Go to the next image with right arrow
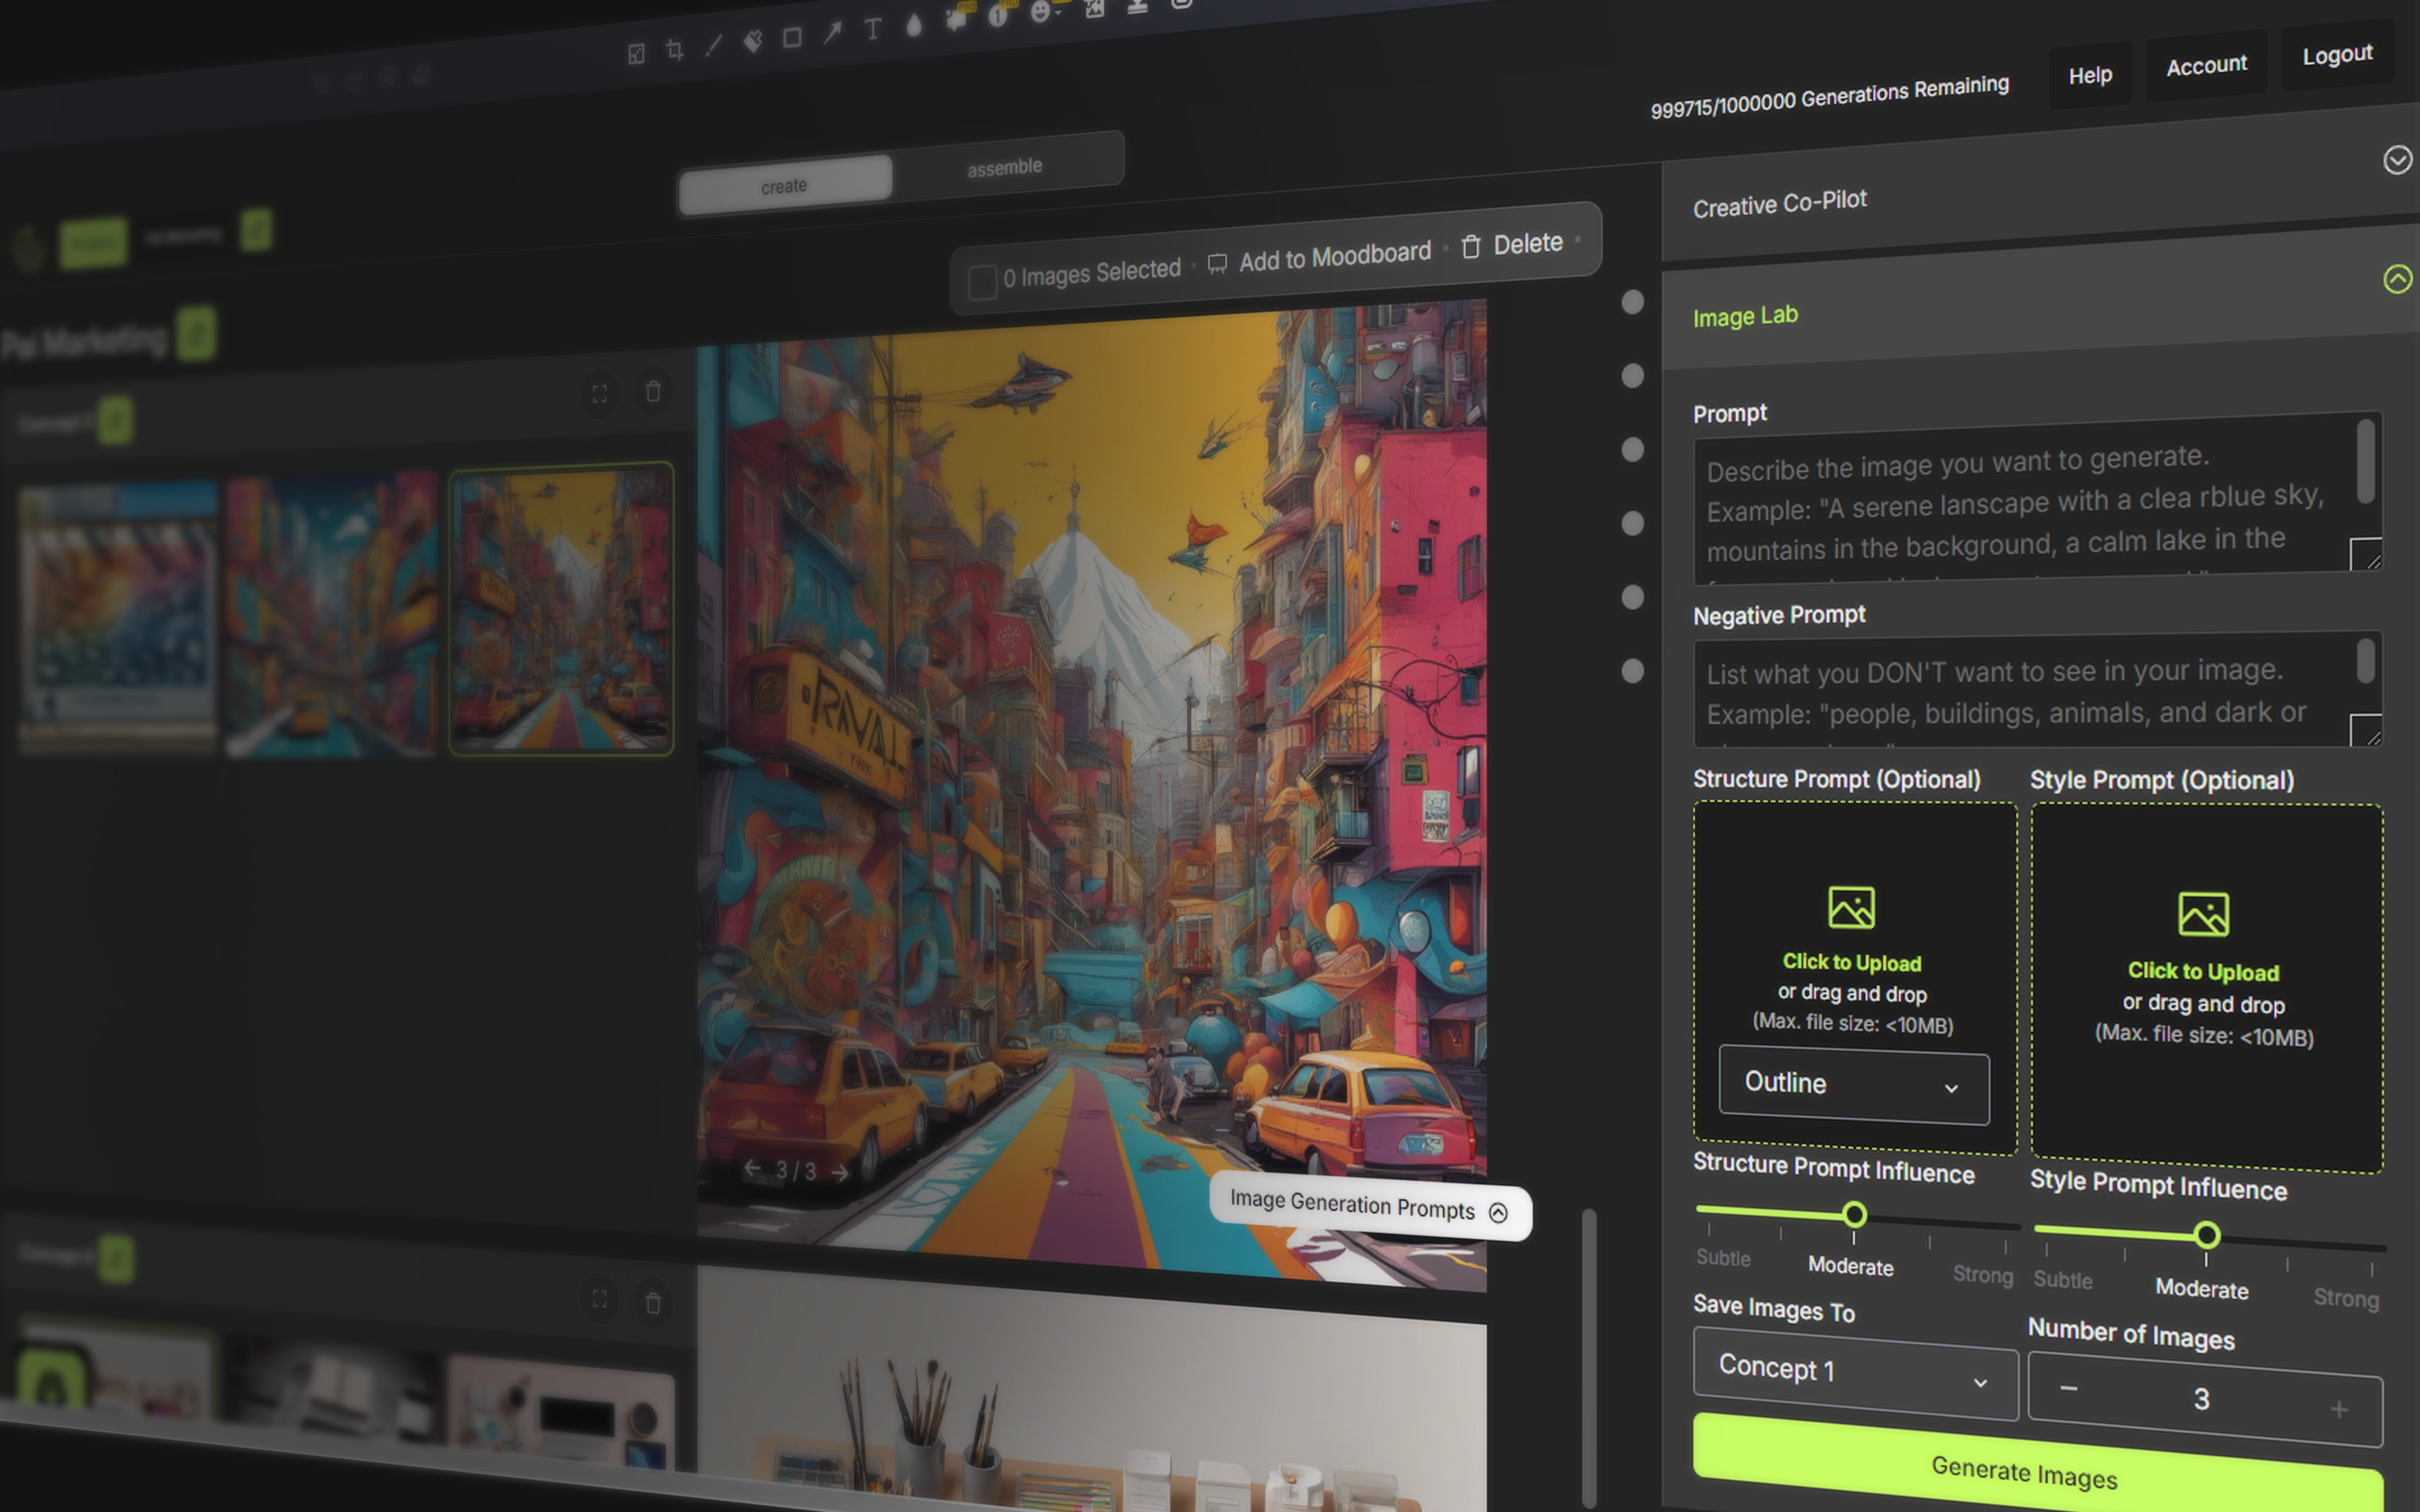2420x1512 pixels. (x=839, y=1172)
